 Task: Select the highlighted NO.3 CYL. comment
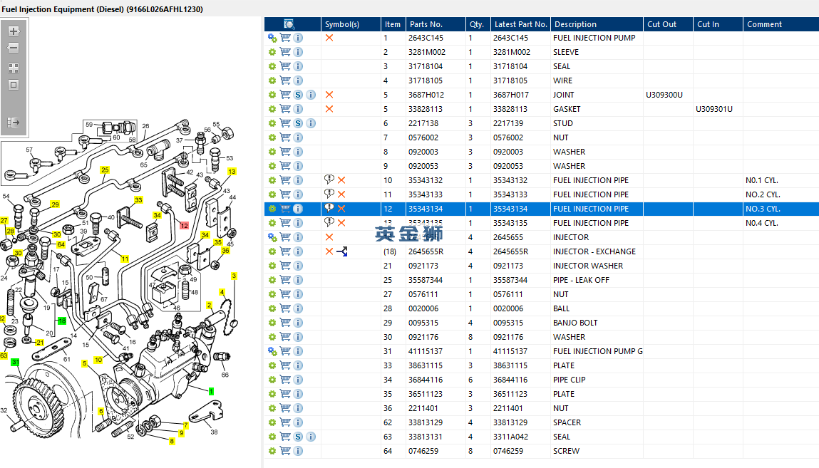pyautogui.click(x=763, y=209)
